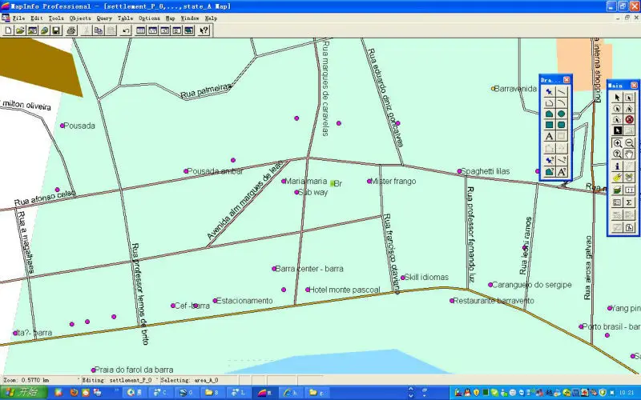Activate the Info tool button
This screenshot has height=400, width=641.
pyautogui.click(x=618, y=166)
